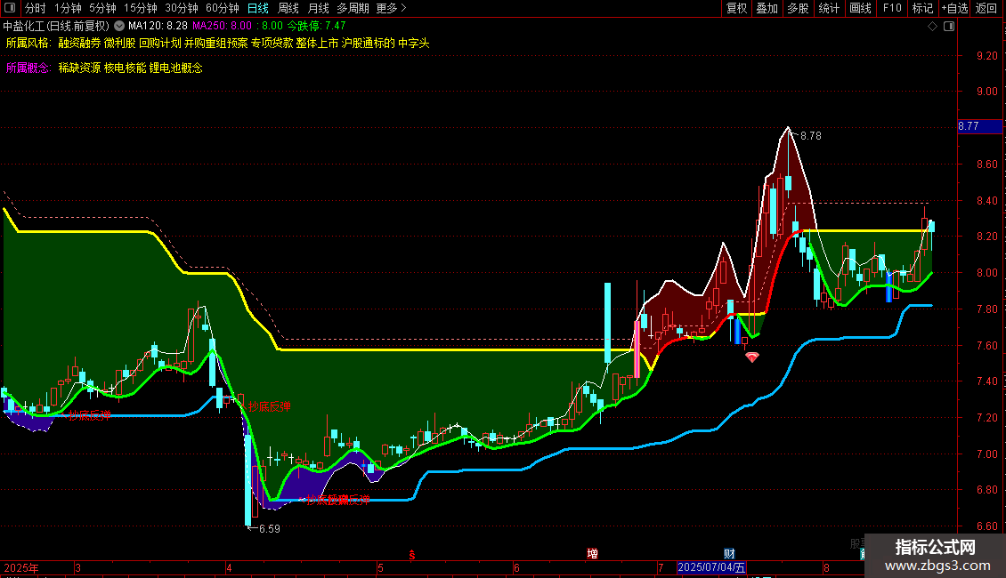Add stock with +自选 button
The image size is (1006, 578).
[x=954, y=8]
